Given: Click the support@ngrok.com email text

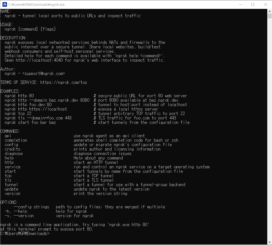Looking at the screenshot, I should pyautogui.click(x=44, y=74).
